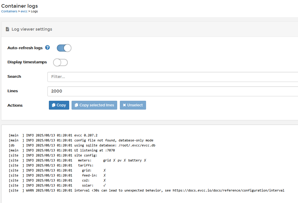Disable the Auto-refresh logs toggle

[x=64, y=48]
